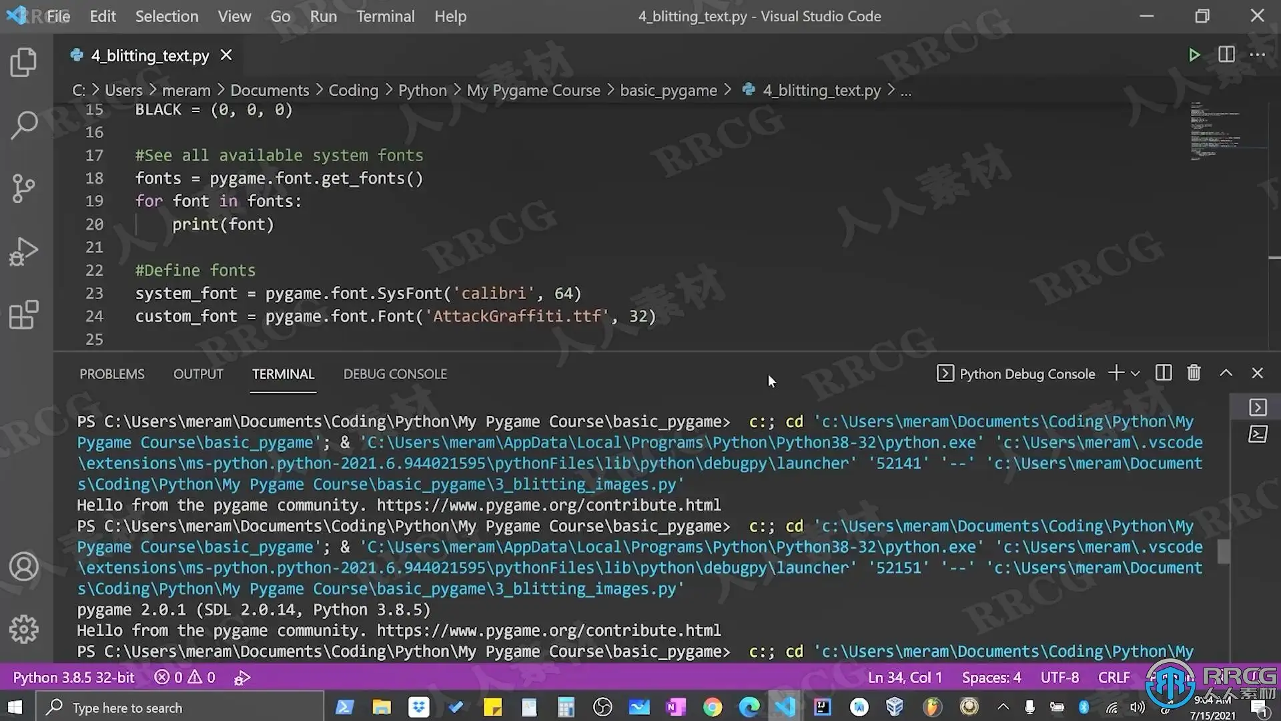Image resolution: width=1281 pixels, height=721 pixels.
Task: Split the terminal panel
Action: 1164,373
